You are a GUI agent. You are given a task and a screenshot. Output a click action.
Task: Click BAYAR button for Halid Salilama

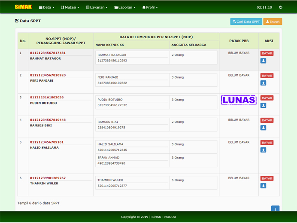[267, 143]
